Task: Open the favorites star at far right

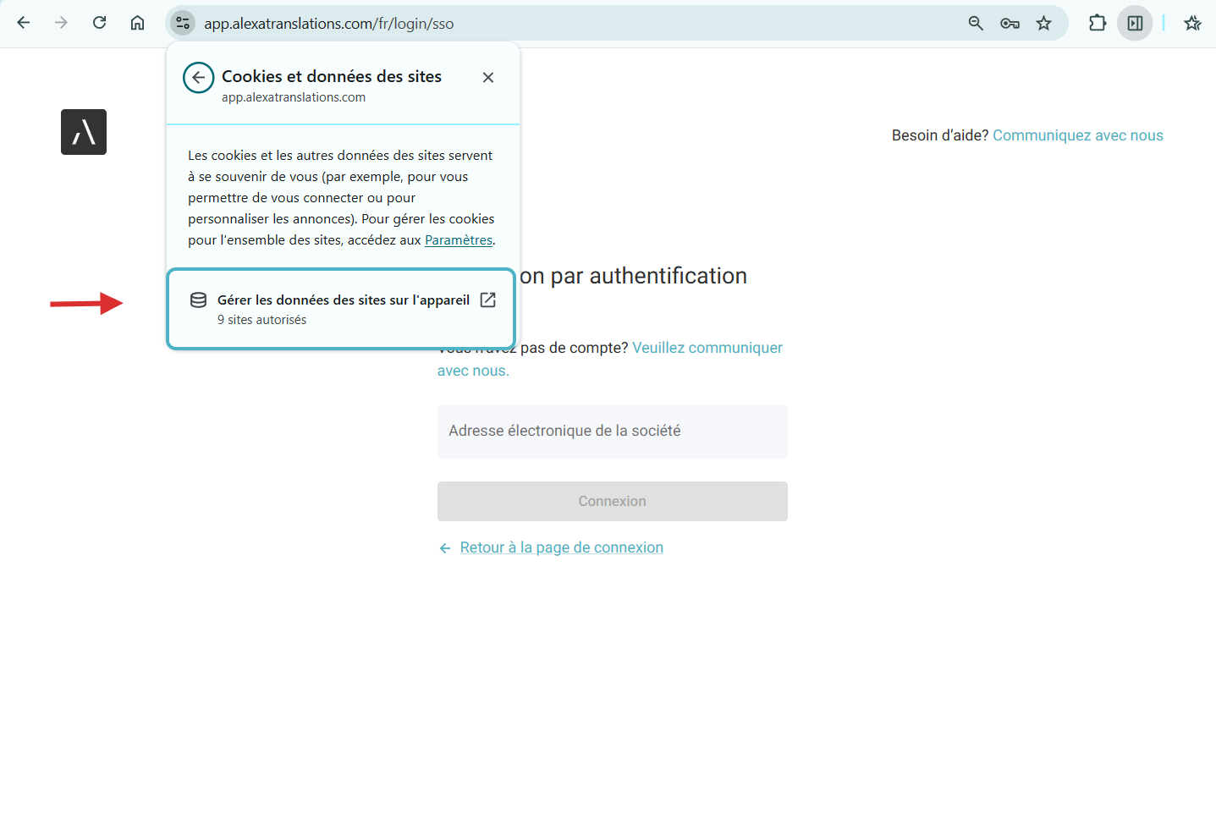Action: pyautogui.click(x=1192, y=23)
